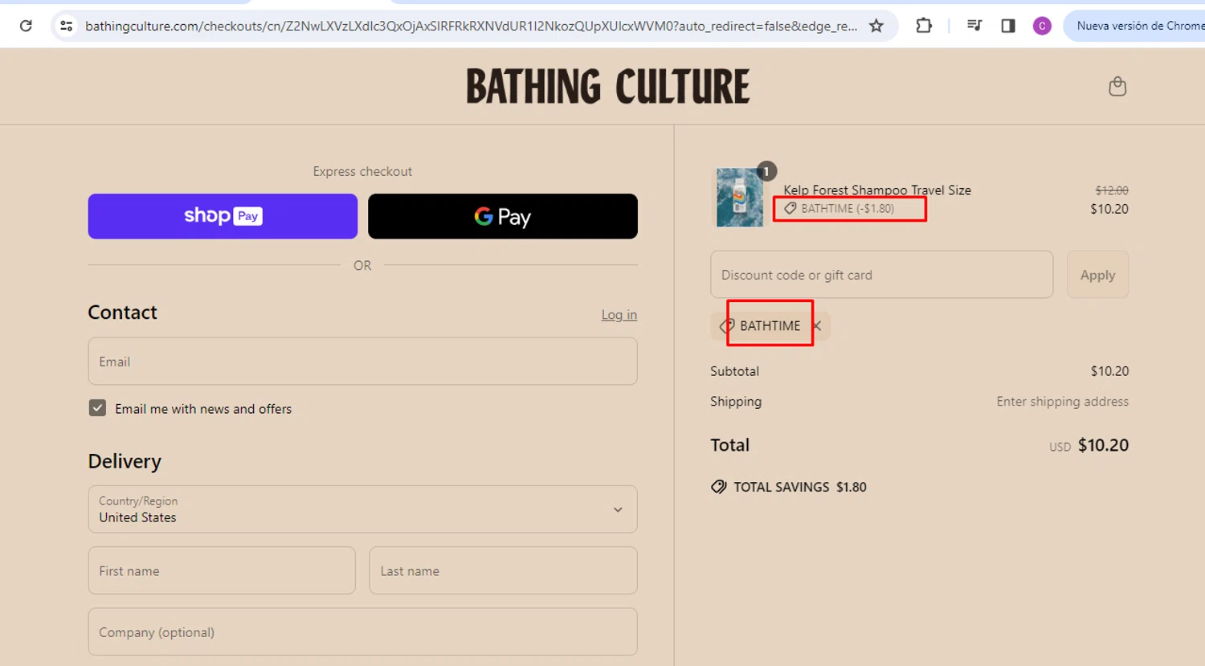
Task: Click the Bathing Culture logo
Action: (608, 86)
